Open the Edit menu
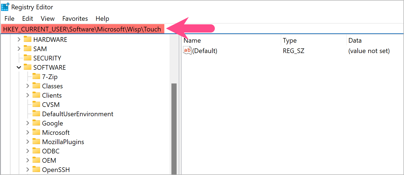The width and height of the screenshot is (404, 175). click(27, 19)
